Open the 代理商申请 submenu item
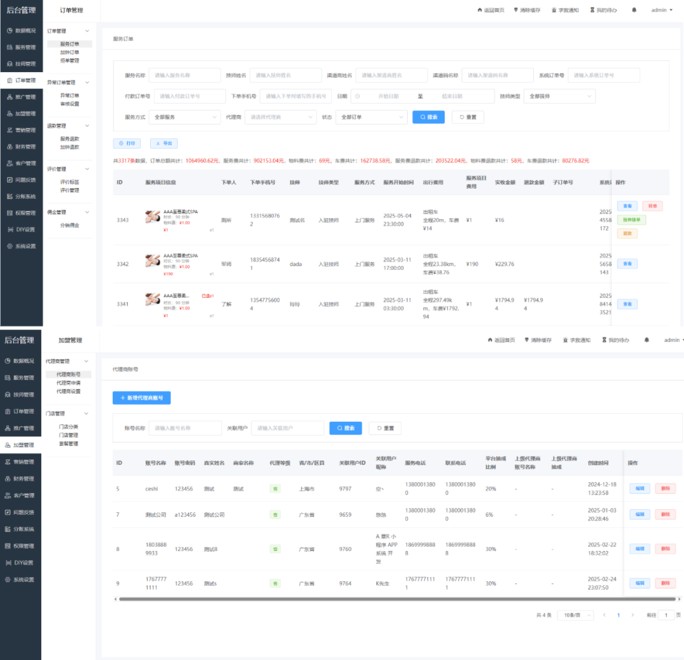The image size is (684, 660). click(x=68, y=383)
